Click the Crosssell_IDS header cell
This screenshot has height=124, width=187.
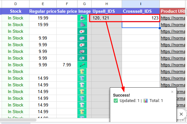point(141,11)
